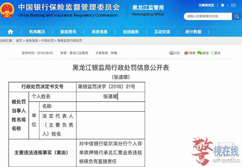Open 在线服务 menu
242x167 pixels.
(x=131, y=32)
